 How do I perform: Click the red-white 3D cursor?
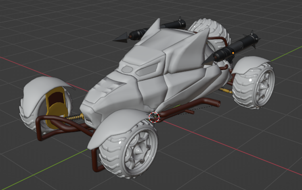(154, 117)
